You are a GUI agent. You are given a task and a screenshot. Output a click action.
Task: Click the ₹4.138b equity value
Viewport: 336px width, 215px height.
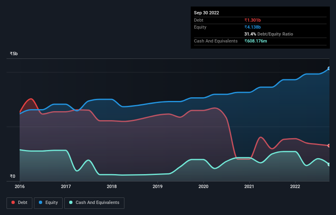click(x=253, y=27)
